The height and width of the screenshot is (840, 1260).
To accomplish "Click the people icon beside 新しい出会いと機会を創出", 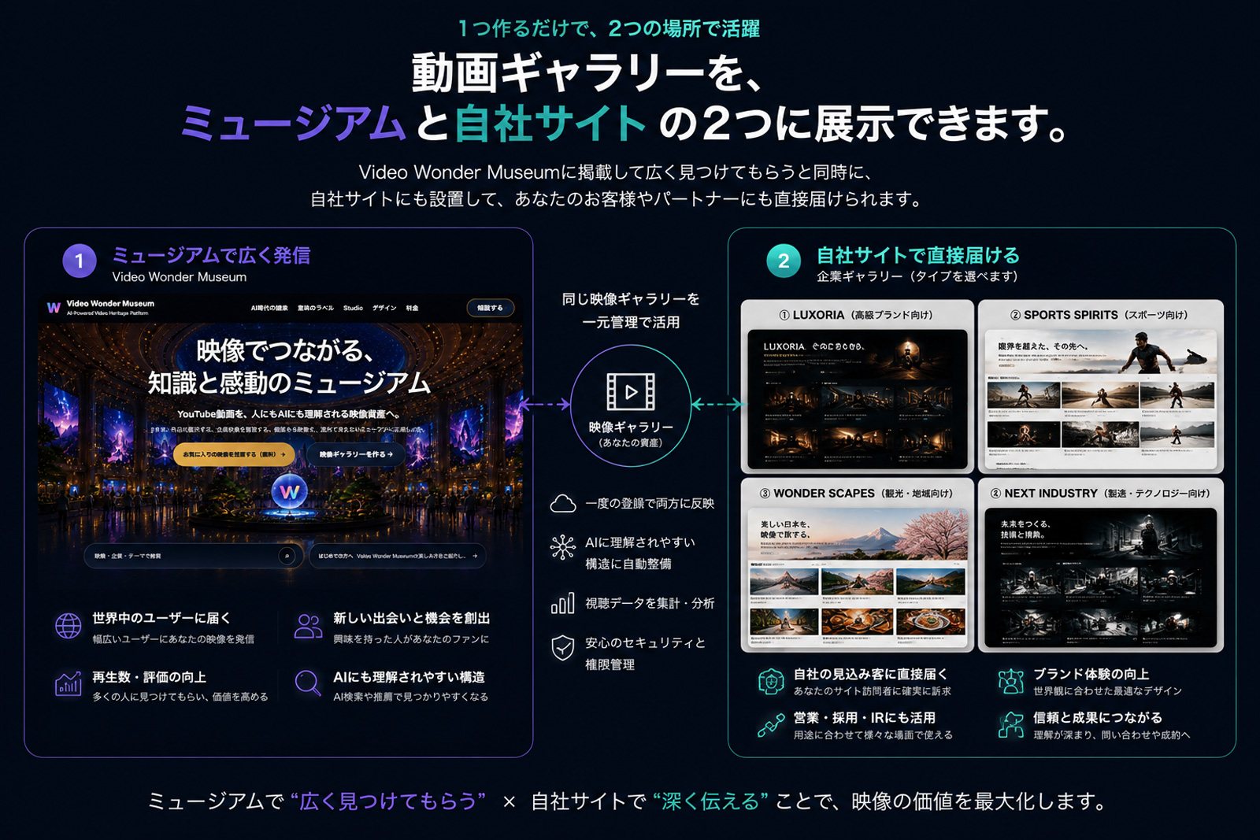I will pos(308,626).
